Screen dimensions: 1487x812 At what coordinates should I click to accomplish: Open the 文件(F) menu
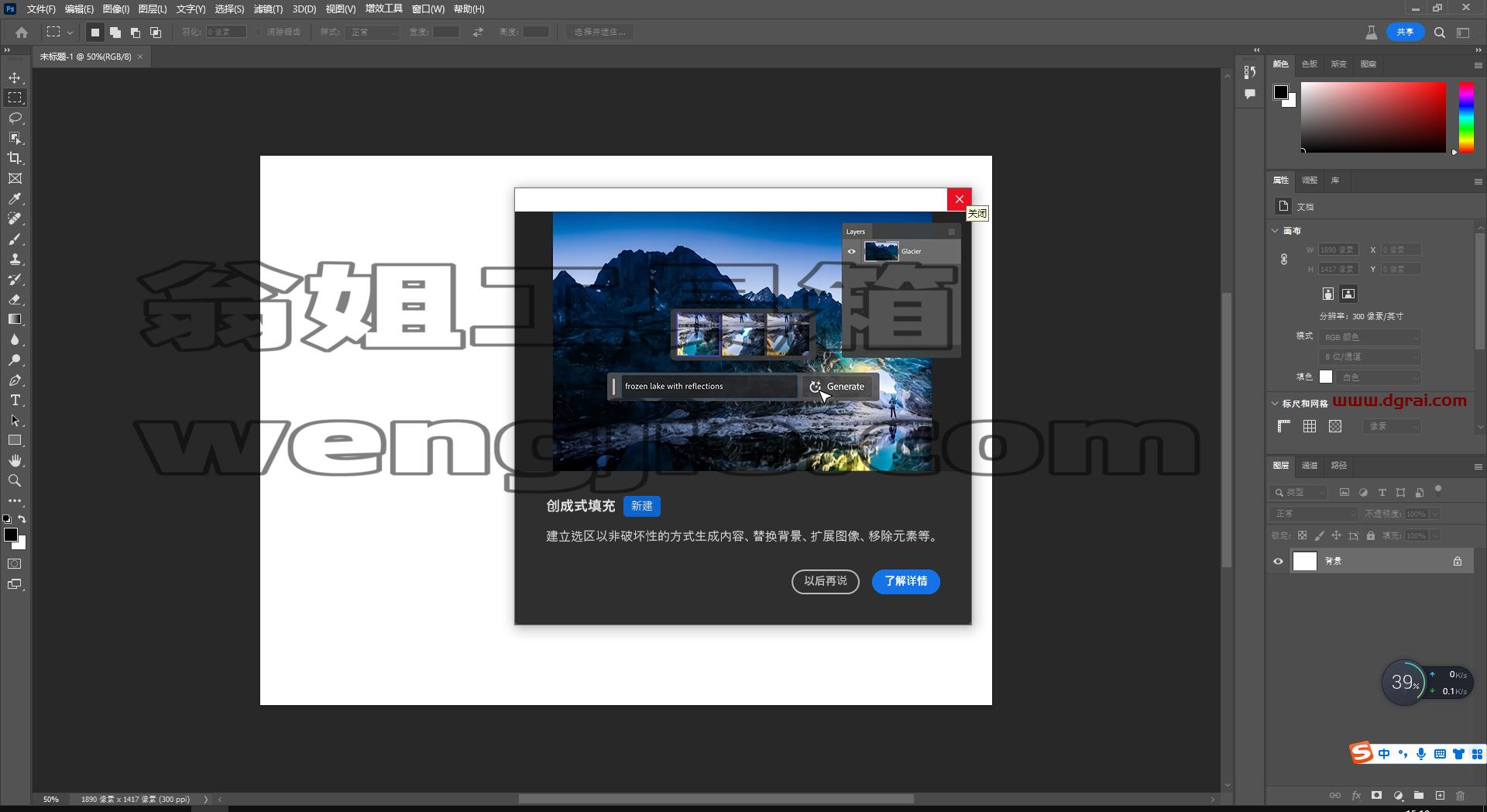point(41,9)
